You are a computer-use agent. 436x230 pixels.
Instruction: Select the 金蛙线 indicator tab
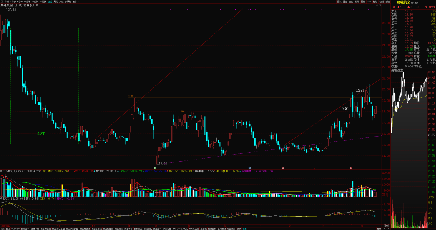(x=203, y=229)
